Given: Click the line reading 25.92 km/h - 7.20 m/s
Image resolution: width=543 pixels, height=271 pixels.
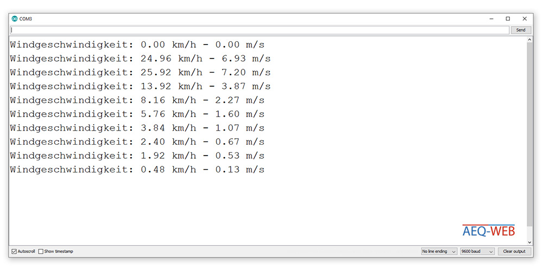Looking at the screenshot, I should tap(140, 72).
